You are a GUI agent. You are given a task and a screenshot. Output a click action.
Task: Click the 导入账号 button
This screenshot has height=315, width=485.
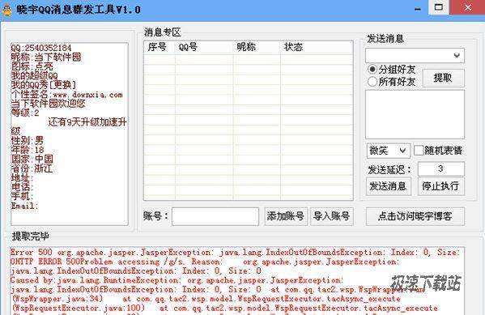tap(332, 216)
